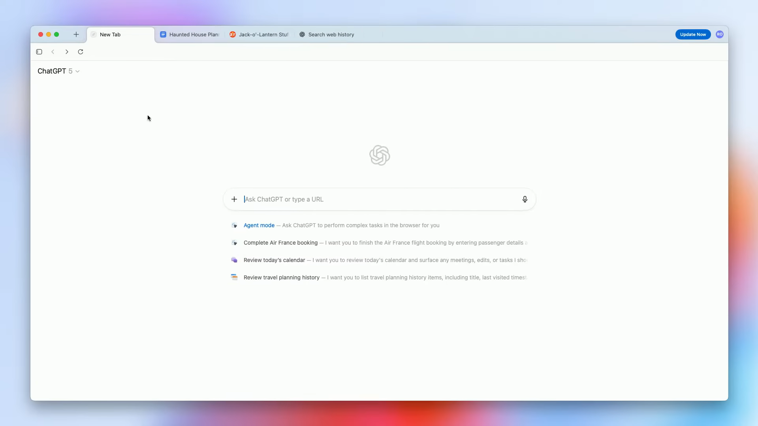The width and height of the screenshot is (758, 426).
Task: Click the page reload icon
Action: tap(81, 52)
